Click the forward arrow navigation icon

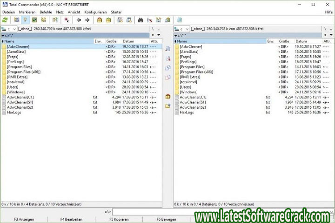[87, 20]
